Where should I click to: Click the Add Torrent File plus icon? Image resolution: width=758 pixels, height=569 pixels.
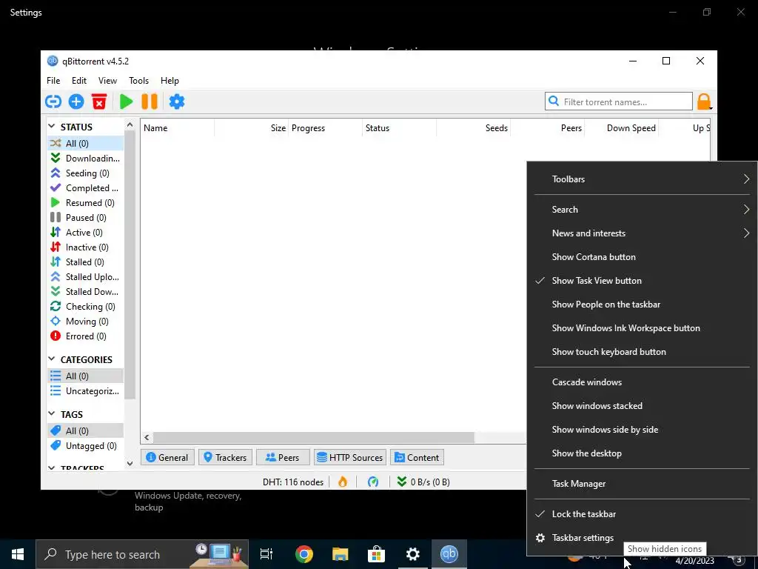[76, 102]
